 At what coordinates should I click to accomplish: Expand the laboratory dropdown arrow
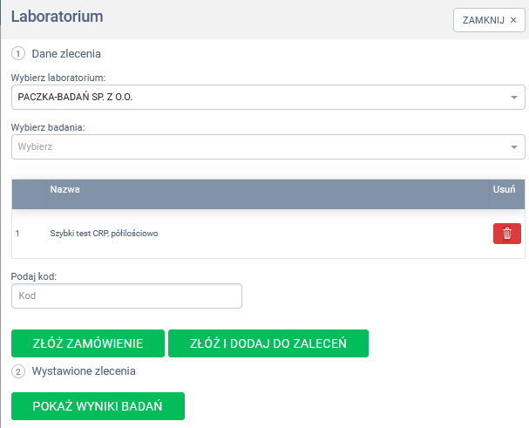click(513, 98)
